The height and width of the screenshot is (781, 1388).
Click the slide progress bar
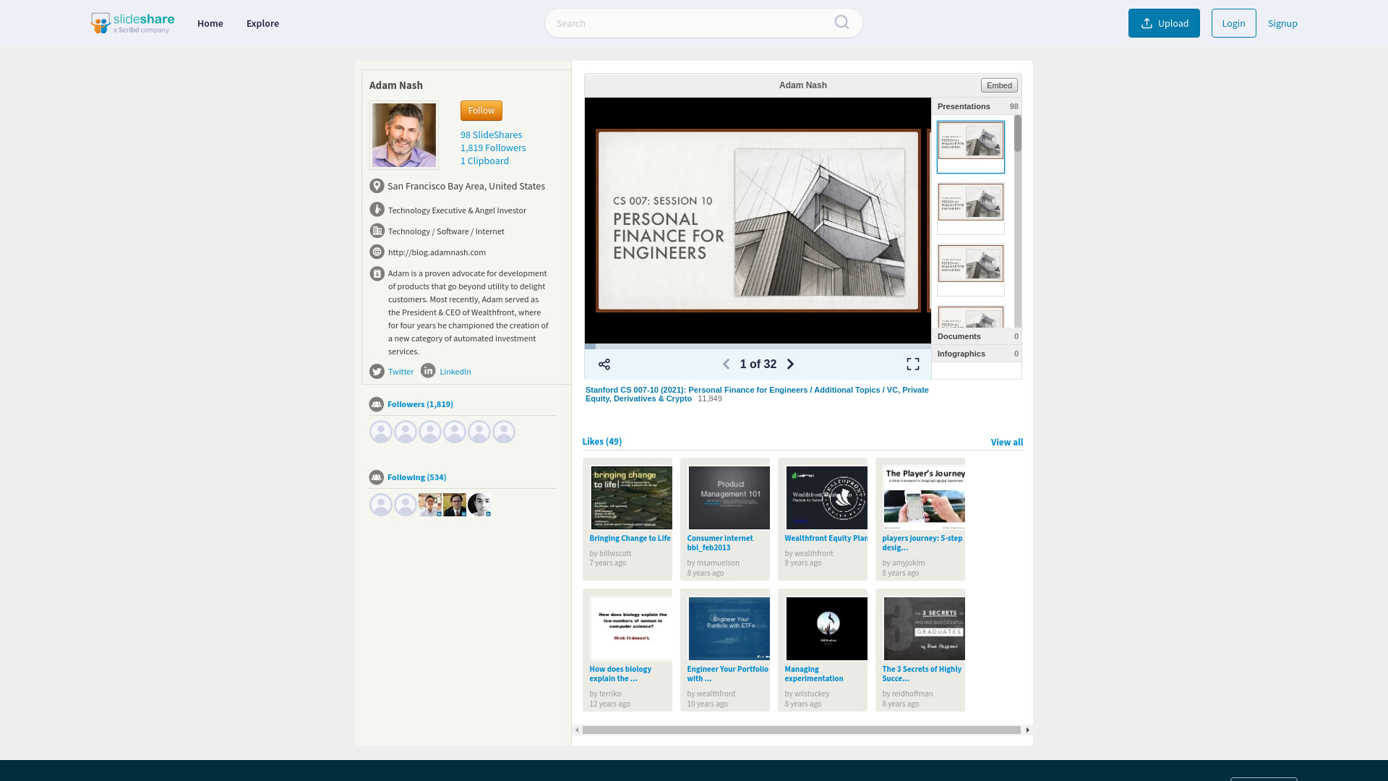click(758, 346)
